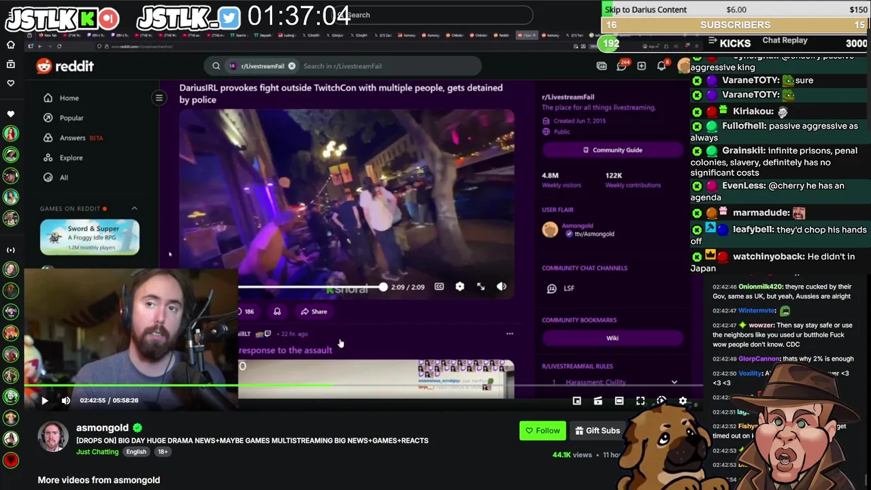Seek on the Kick green progress bar

click(363, 386)
